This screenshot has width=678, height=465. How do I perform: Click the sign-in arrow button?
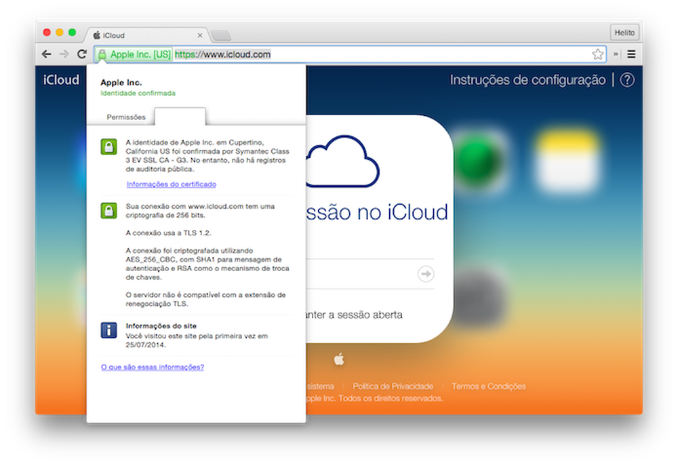[426, 274]
